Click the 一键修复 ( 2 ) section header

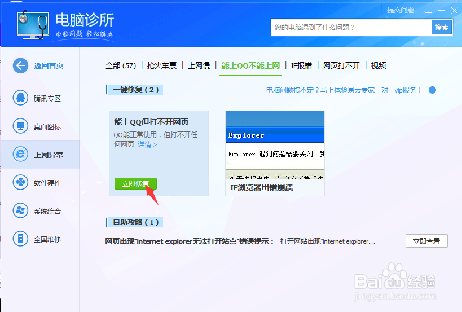click(x=135, y=90)
